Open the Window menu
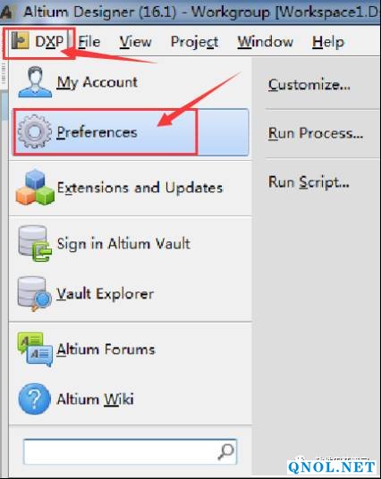Screen dimensions: 381x479 266,41
